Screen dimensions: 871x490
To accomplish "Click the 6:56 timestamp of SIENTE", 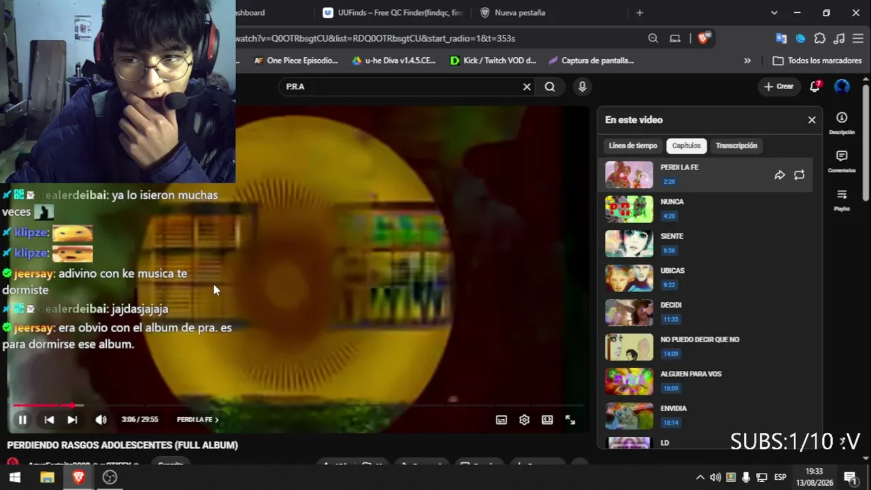I will (669, 250).
